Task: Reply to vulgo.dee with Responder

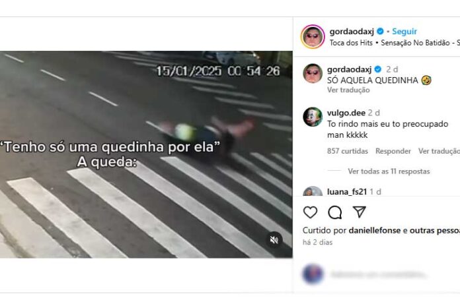Action: click(393, 151)
